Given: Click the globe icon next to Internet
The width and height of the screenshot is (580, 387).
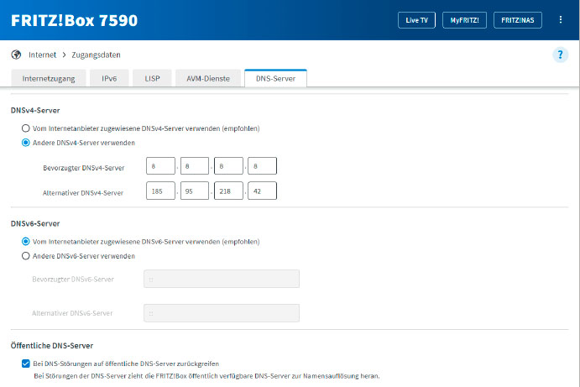Looking at the screenshot, I should [x=16, y=55].
